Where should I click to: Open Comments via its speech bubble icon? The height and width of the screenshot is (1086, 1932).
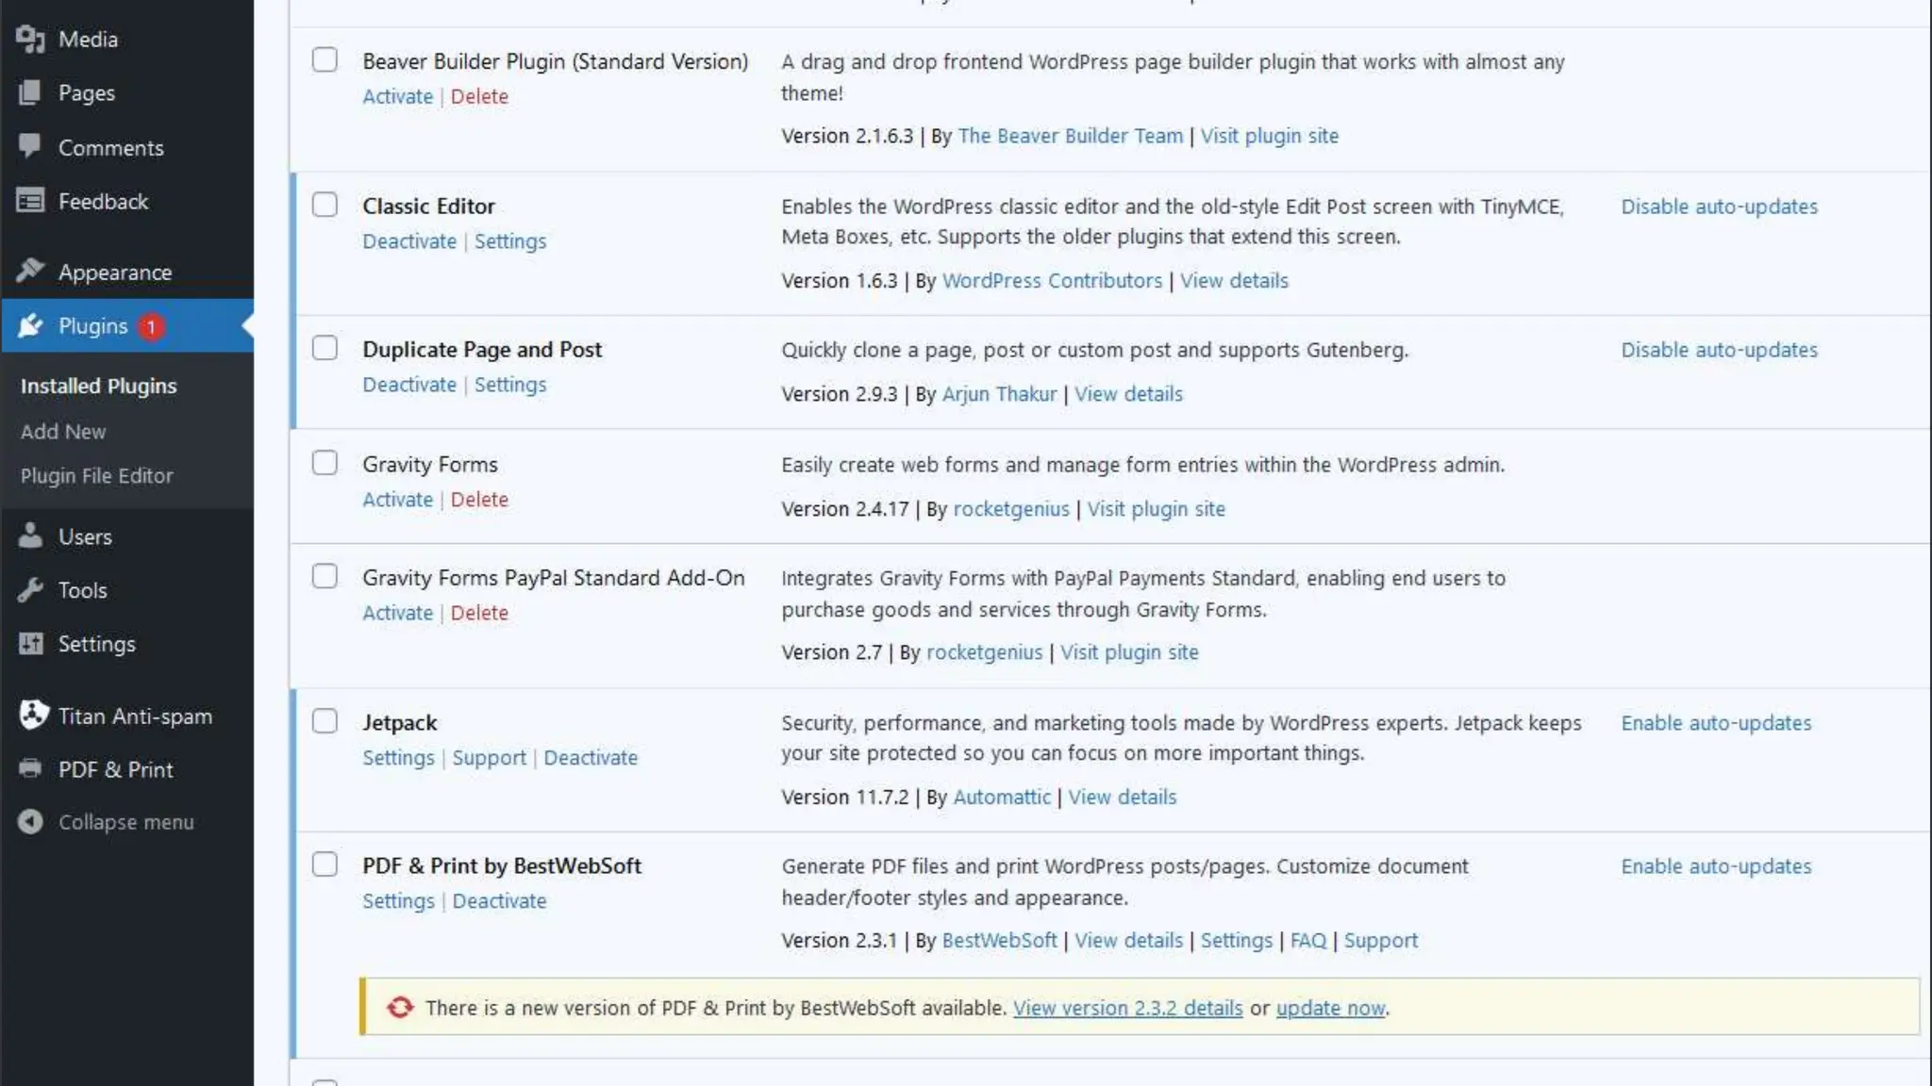(30, 146)
